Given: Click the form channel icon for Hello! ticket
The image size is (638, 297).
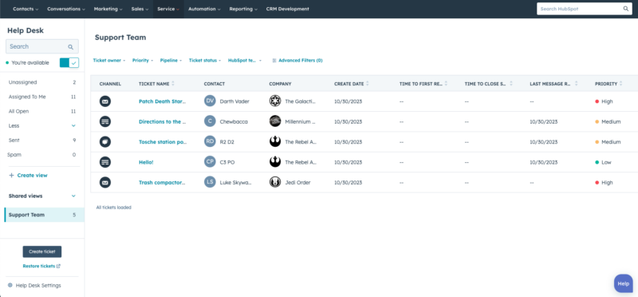Looking at the screenshot, I should click(105, 162).
